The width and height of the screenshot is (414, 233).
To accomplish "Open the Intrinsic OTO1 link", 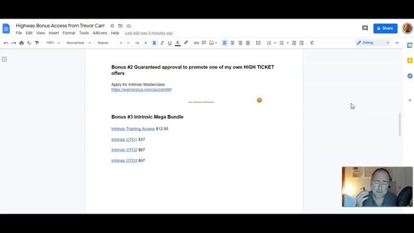I will click(x=124, y=140).
